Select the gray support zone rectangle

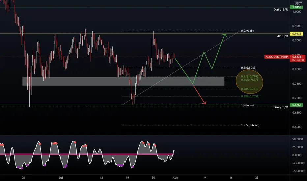tap(123, 81)
